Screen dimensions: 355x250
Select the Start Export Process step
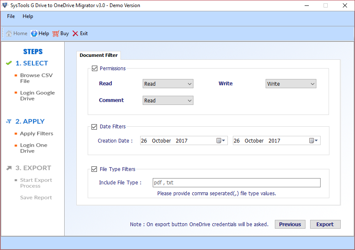36,183
